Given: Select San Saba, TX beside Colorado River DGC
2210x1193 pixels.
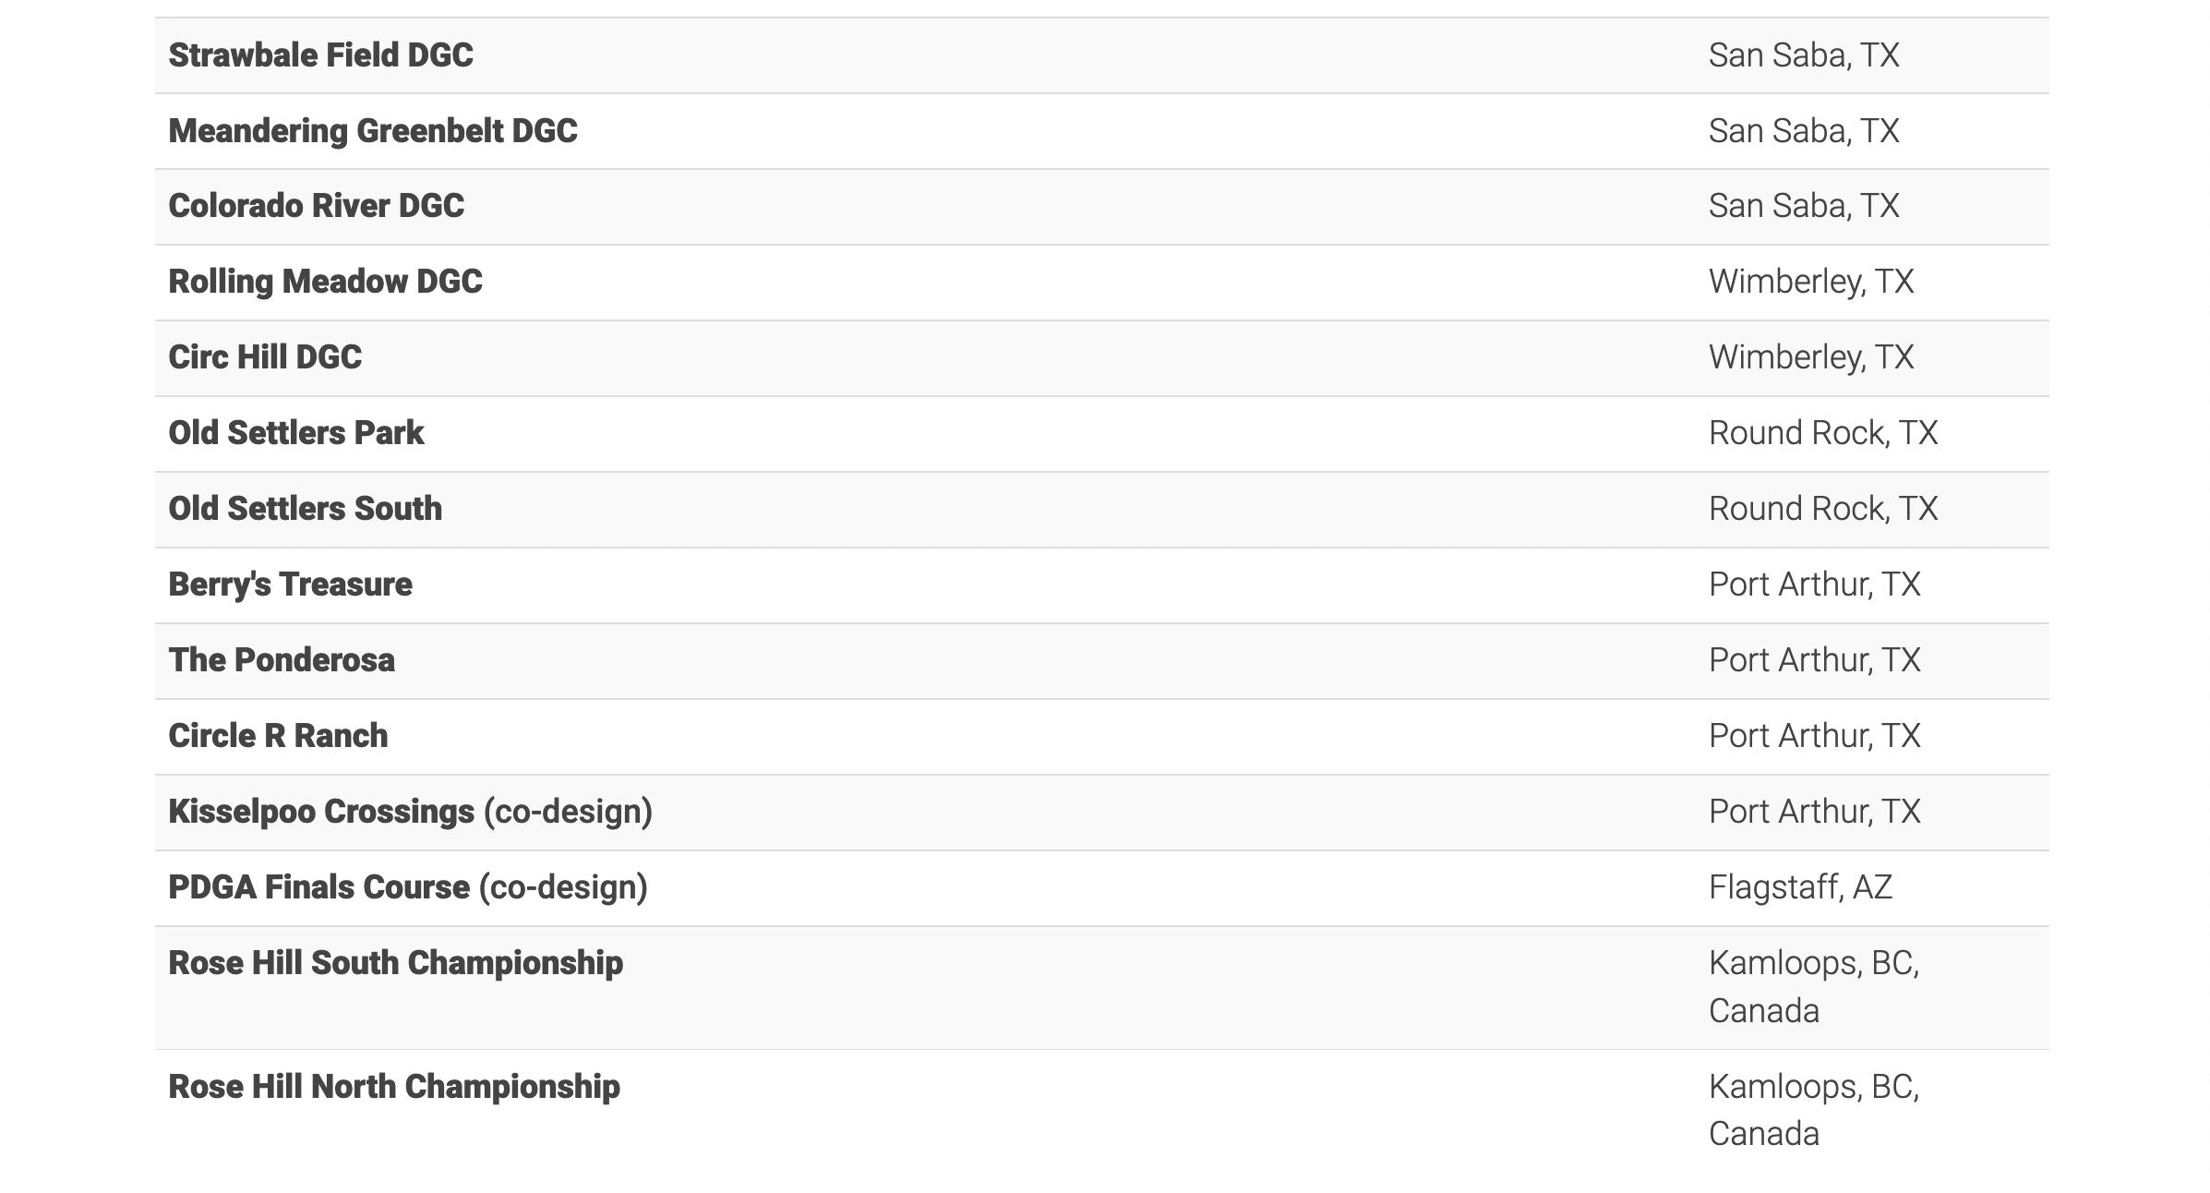Looking at the screenshot, I should point(1804,206).
